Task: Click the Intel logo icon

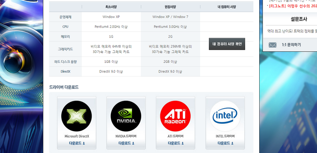Action: 225,116
